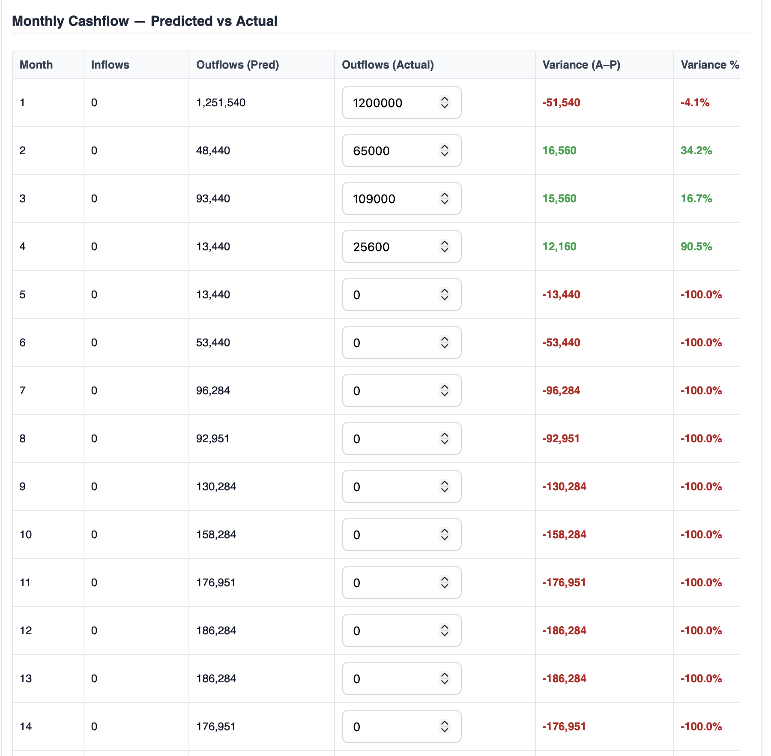
Task: Click the stepper arrows in month 7 row
Action: pyautogui.click(x=445, y=390)
